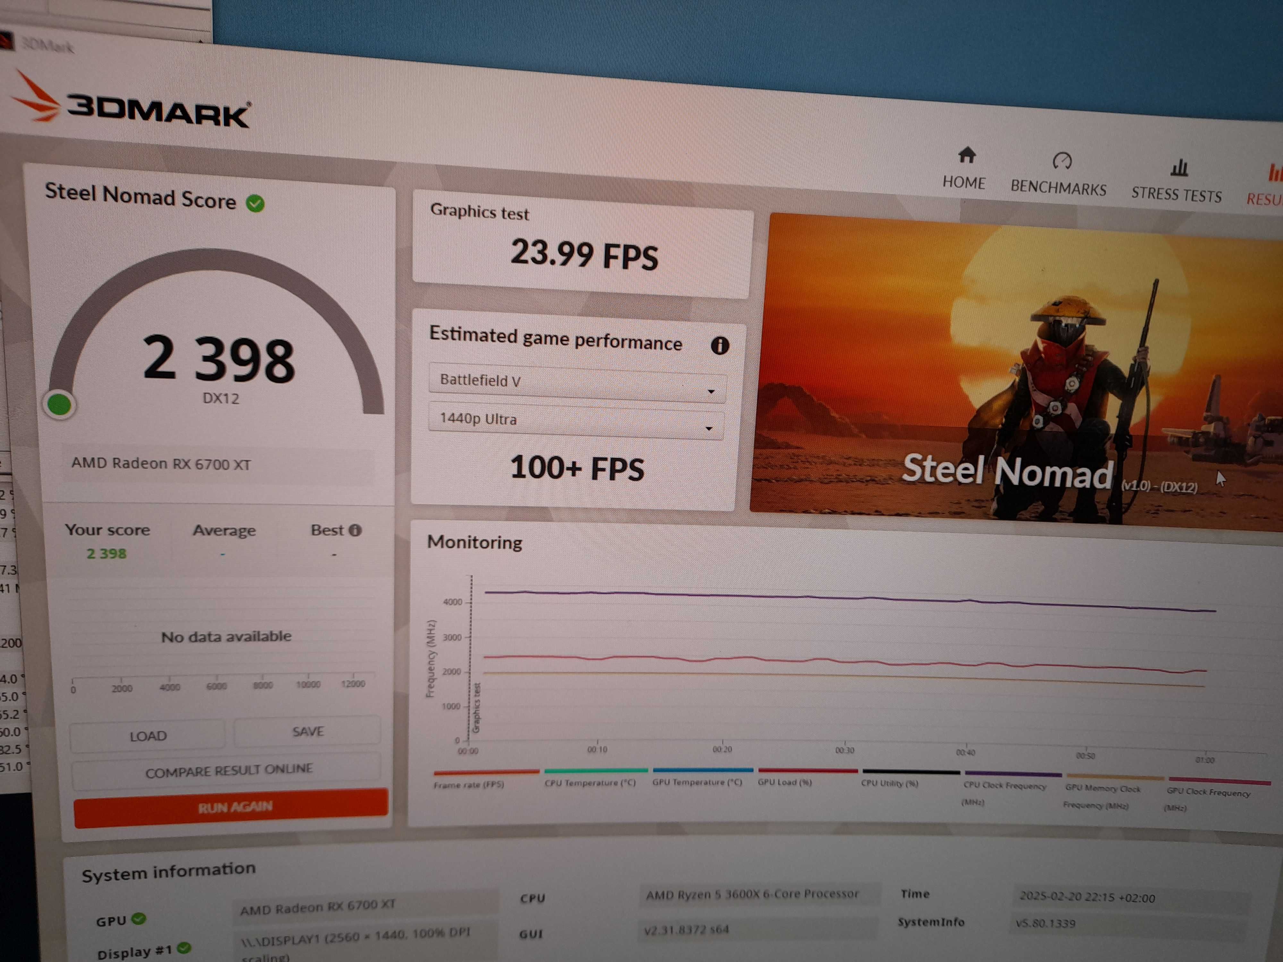The width and height of the screenshot is (1283, 962).
Task: Click the green checkmark beside Steel Nomad Score
Action: pyautogui.click(x=255, y=203)
